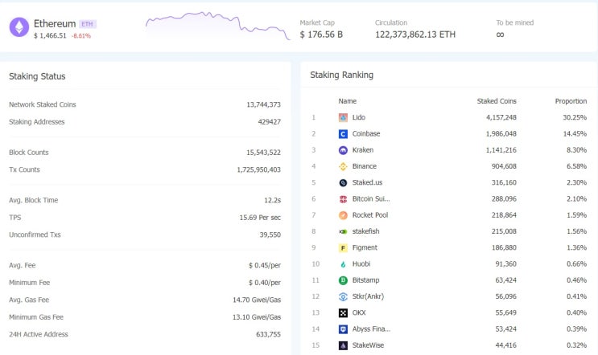Screen dimensions: 598x355
Task: Click the yellow Binance logo icon
Action: coord(343,166)
